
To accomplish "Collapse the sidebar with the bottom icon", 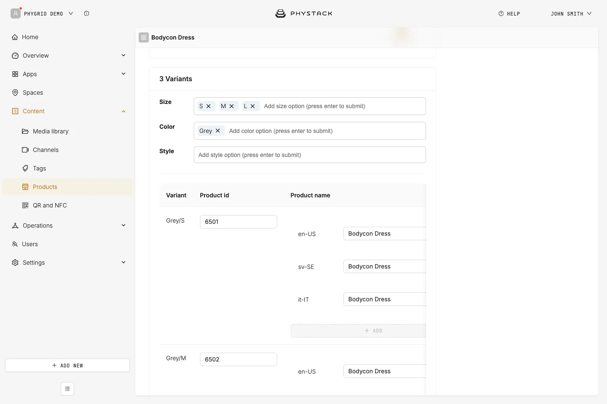I will pyautogui.click(x=67, y=389).
